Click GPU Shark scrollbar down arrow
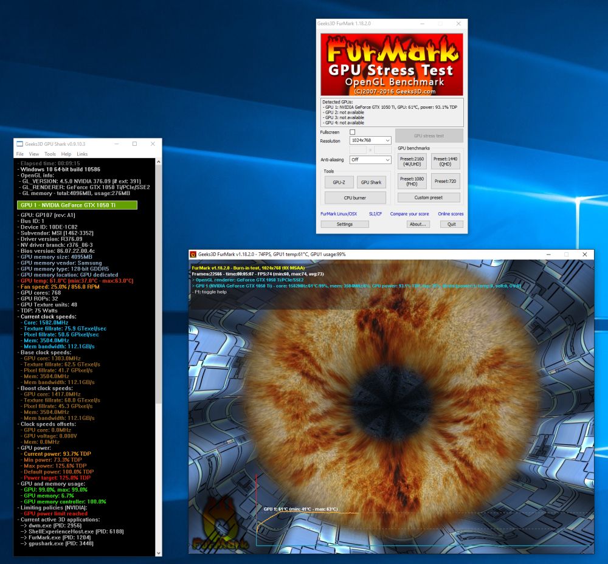This screenshot has width=608, height=564. click(x=158, y=553)
